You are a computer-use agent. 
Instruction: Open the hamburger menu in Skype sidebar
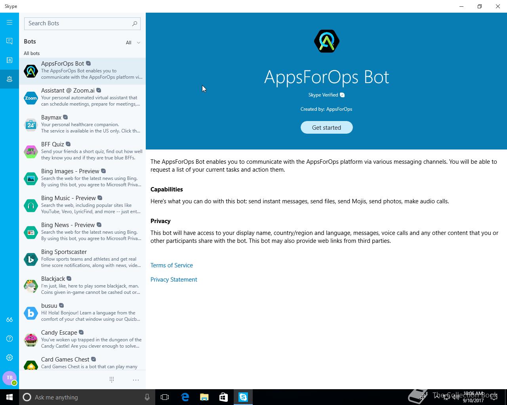pos(10,22)
